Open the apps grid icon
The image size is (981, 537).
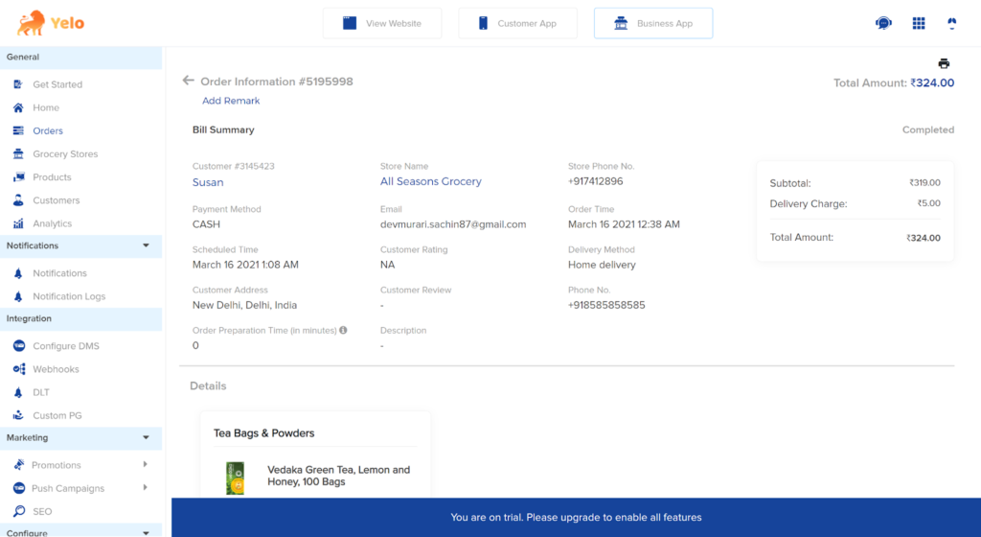tap(919, 23)
